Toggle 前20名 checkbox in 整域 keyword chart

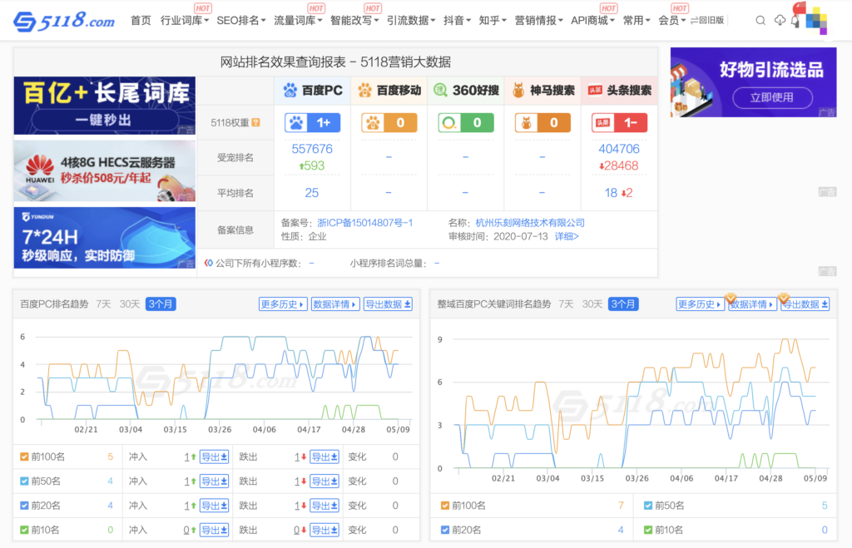tap(445, 530)
